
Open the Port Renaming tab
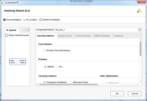tap(83, 36)
